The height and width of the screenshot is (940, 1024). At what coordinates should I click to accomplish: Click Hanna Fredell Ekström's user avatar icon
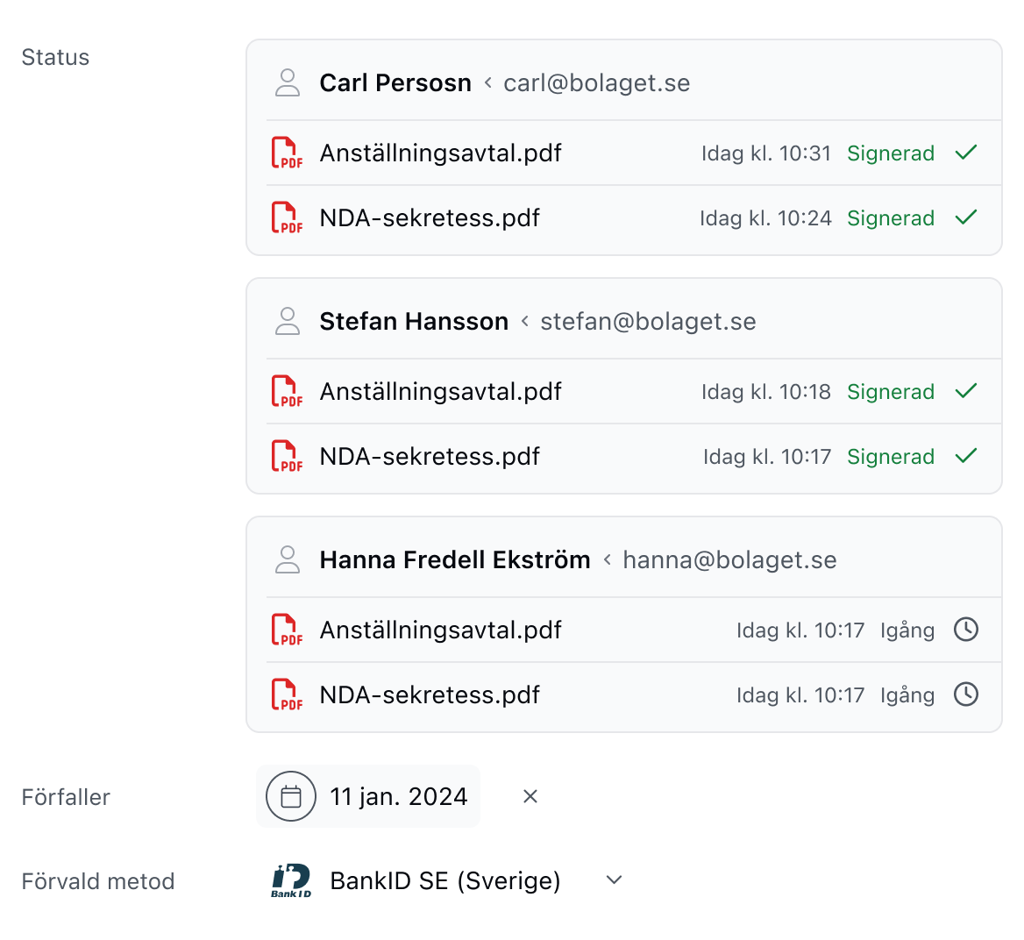click(x=288, y=559)
